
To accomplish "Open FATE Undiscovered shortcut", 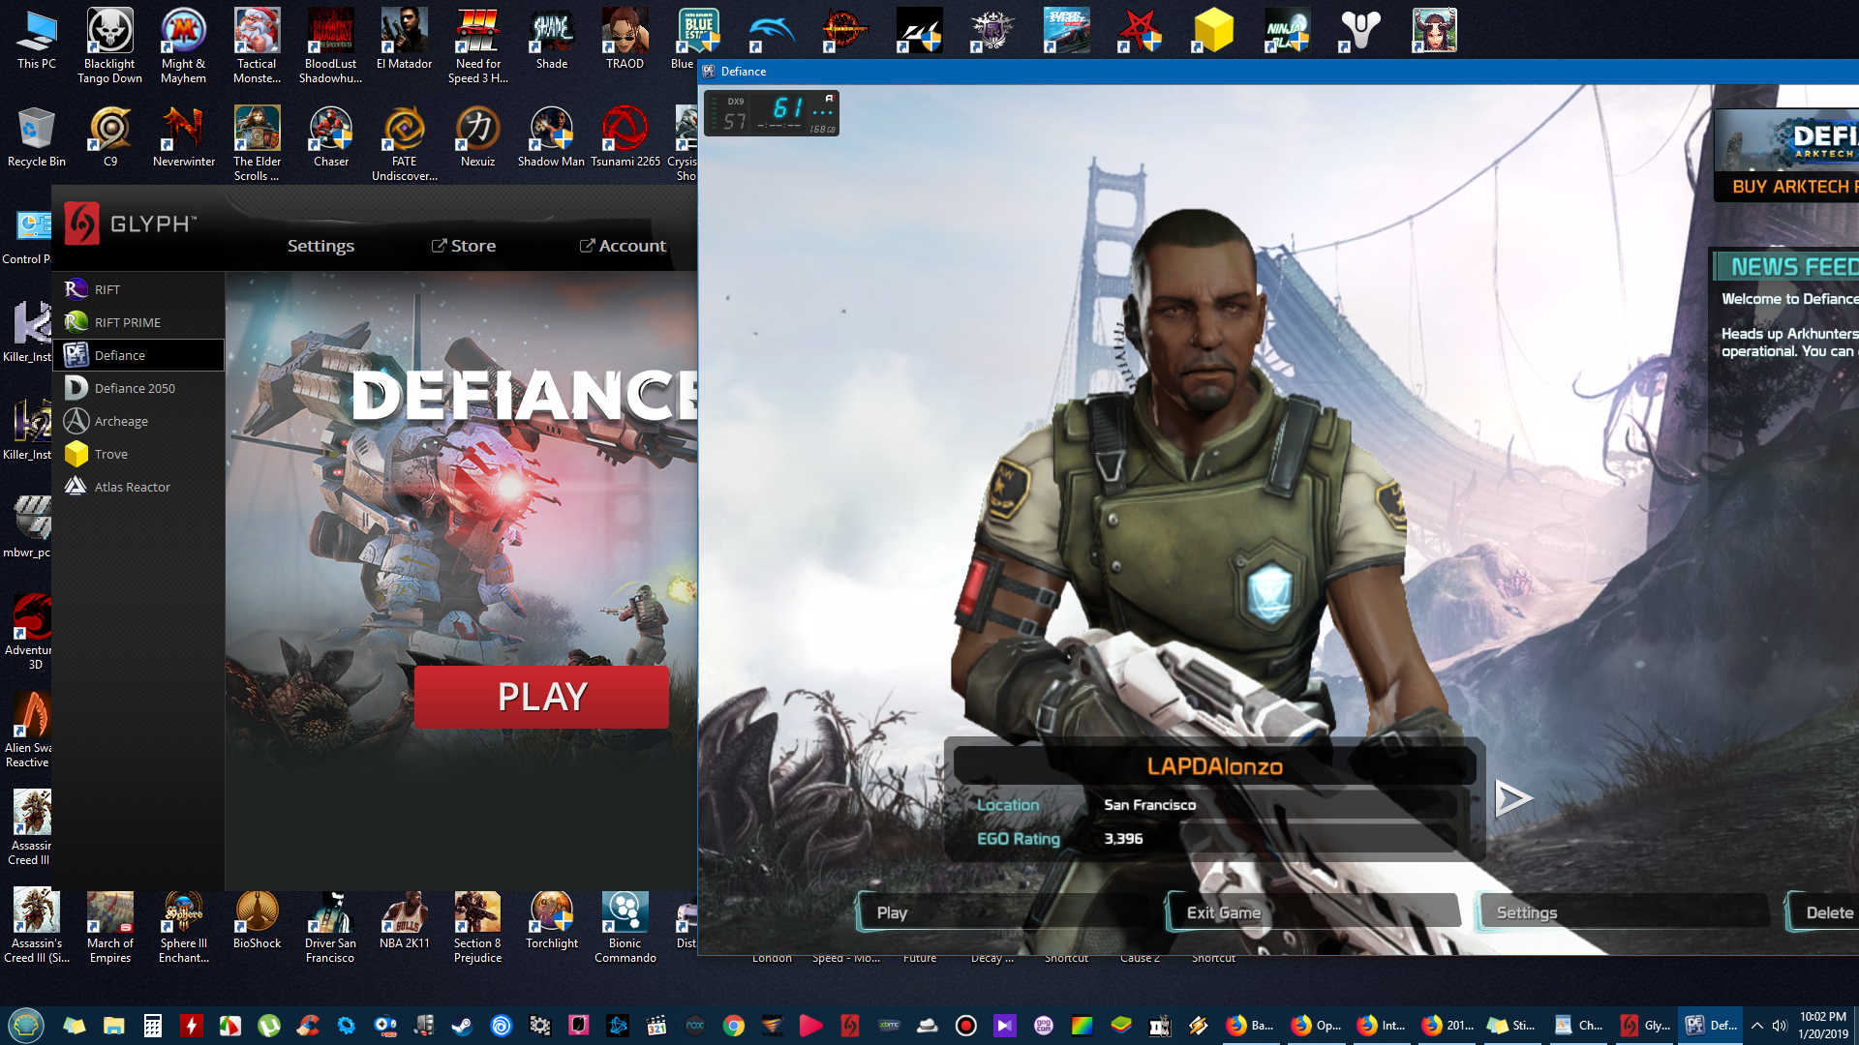I will [x=404, y=144].
